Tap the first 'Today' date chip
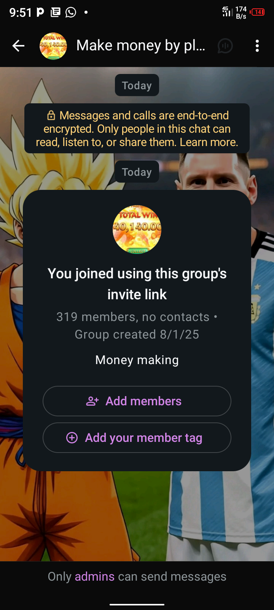Screen dimensions: 274x610 tap(137, 85)
